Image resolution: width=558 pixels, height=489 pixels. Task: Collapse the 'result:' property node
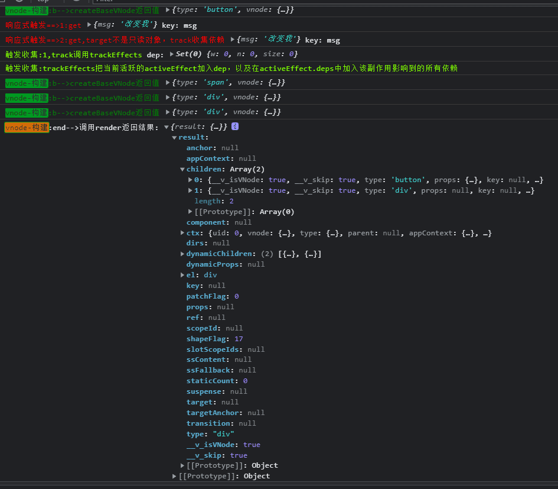pos(174,138)
